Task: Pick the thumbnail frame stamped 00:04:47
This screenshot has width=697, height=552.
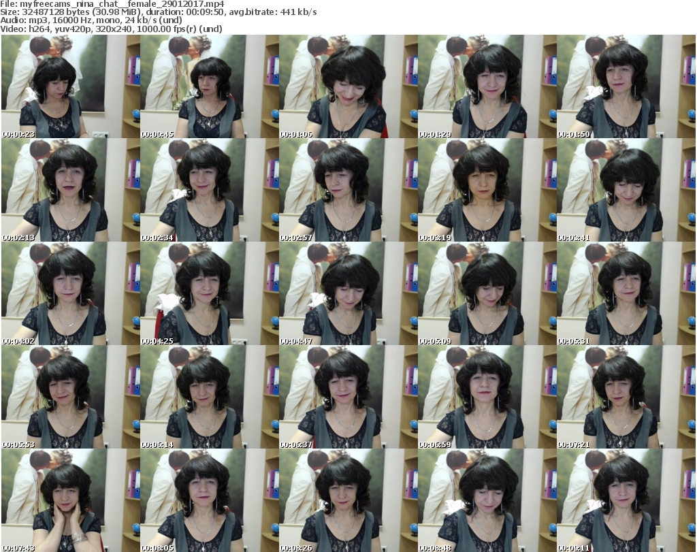Action: click(348, 293)
